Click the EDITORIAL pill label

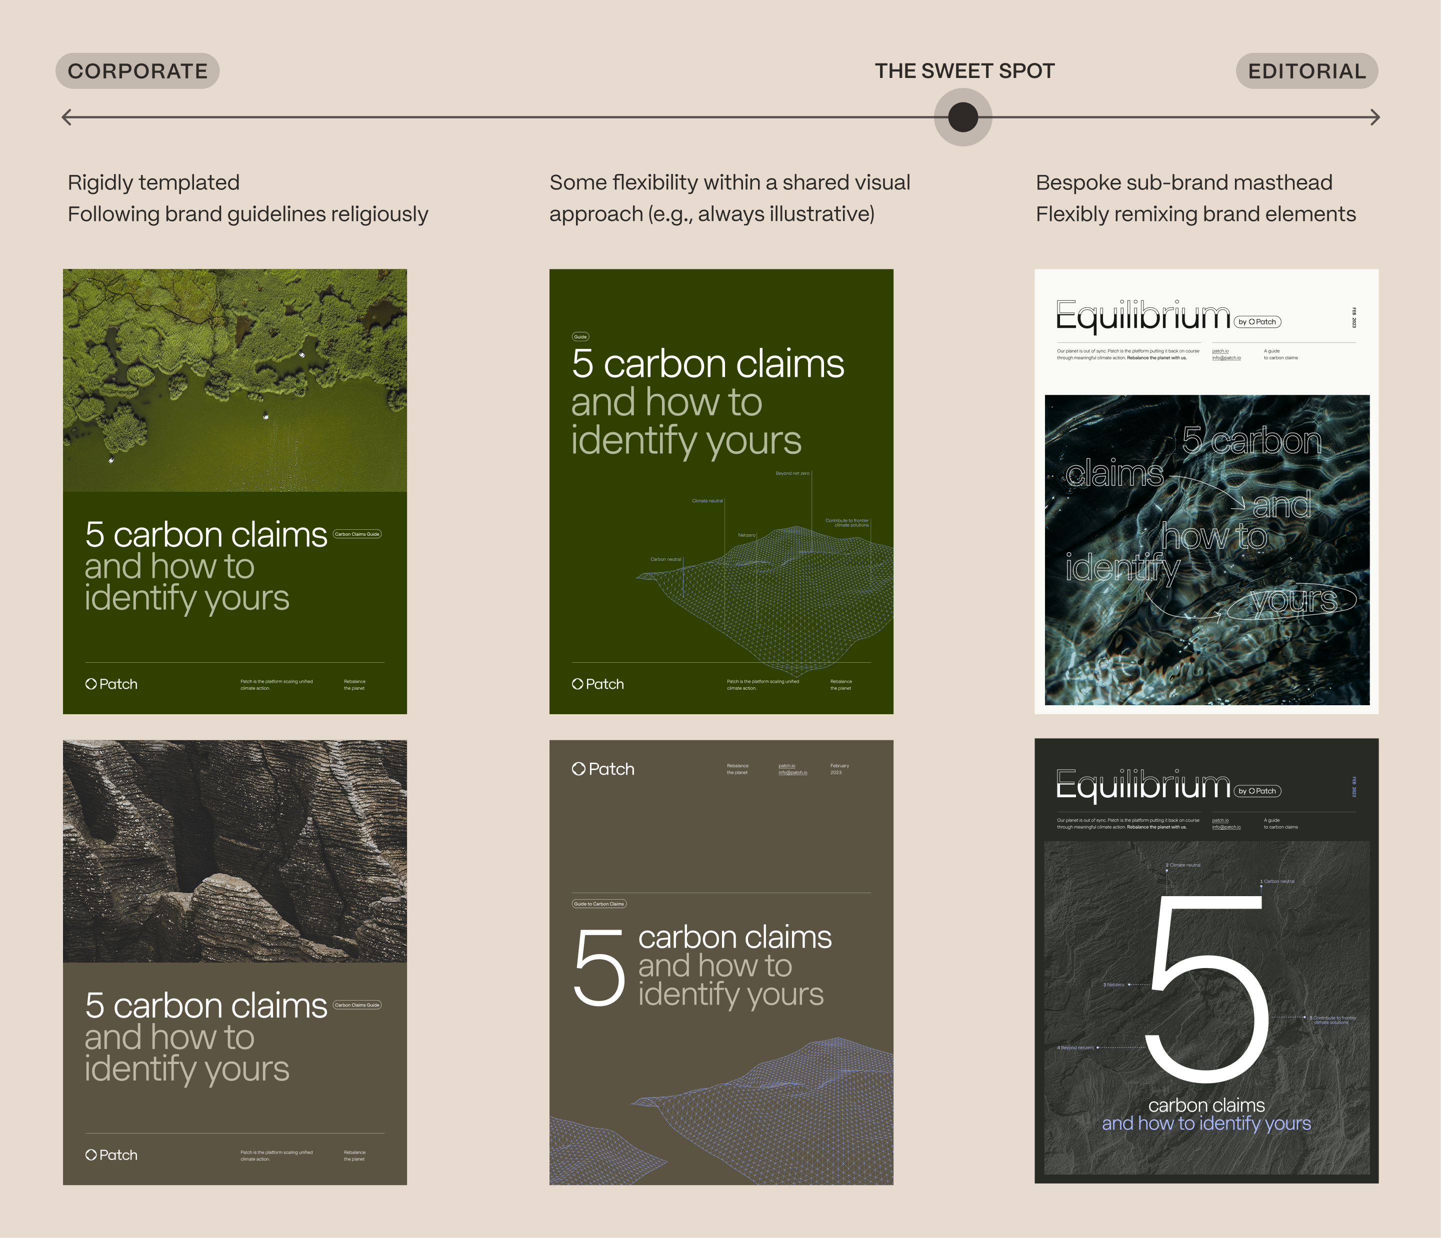(1307, 71)
